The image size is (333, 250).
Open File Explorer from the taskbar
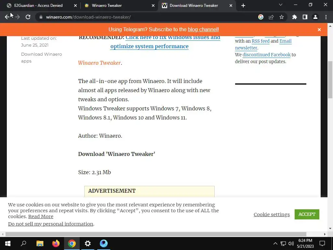(40, 243)
